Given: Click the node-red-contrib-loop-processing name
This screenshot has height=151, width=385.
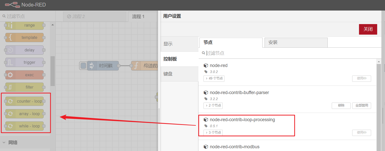Looking at the screenshot, I should point(242,120).
